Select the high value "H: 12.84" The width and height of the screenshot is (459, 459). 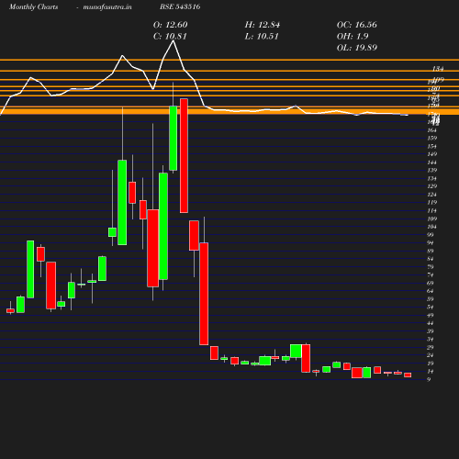click(x=263, y=25)
